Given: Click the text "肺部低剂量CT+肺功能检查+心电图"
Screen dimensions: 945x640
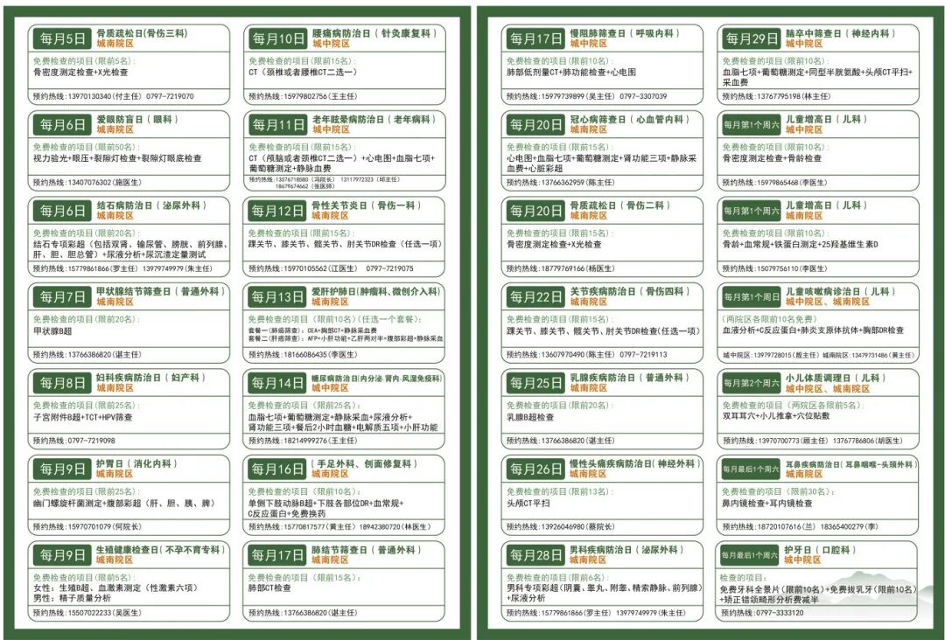Looking at the screenshot, I should pyautogui.click(x=571, y=73).
